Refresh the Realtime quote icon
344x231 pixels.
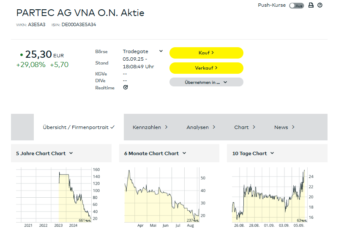click(126, 87)
